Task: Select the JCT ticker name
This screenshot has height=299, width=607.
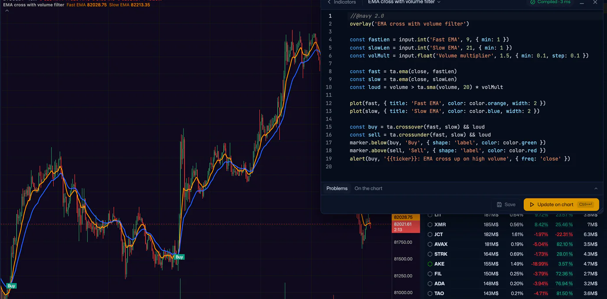Action: [x=439, y=234]
